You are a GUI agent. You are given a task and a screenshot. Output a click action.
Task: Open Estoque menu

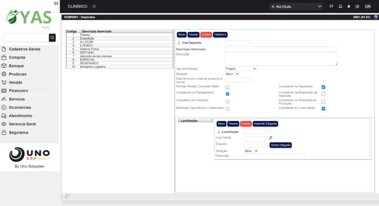pyautogui.click(x=16, y=66)
